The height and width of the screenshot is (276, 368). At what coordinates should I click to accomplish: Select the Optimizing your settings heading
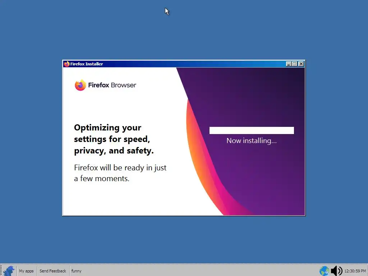point(114,139)
